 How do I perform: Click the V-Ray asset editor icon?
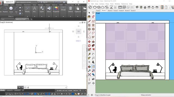point(90,7)
